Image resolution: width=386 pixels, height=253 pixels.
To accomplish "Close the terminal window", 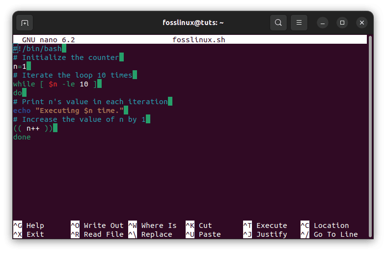I will tap(362, 23).
